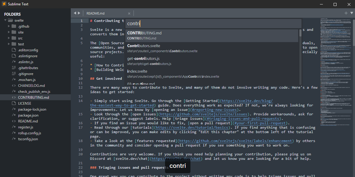Screen dimensions: 355x177
Task: Click the package-lock.json file icon
Action: coord(14,109)
